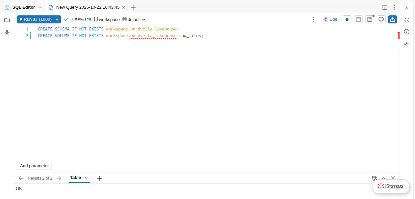The image size is (415, 199).
Task: Click the SQL Editor title label
Action: pyautogui.click(x=24, y=7)
